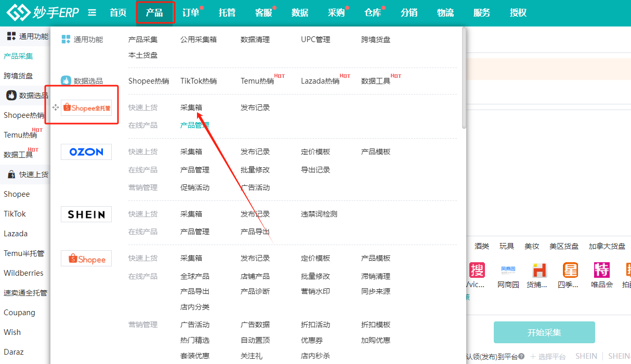The image size is (631, 364).
Task: Open 违禁词检测 in the SHEIN section
Action: point(319,214)
